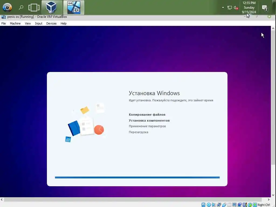Click the 'Копирование файлов' step
Screen dimensions: 276x207
147,115
